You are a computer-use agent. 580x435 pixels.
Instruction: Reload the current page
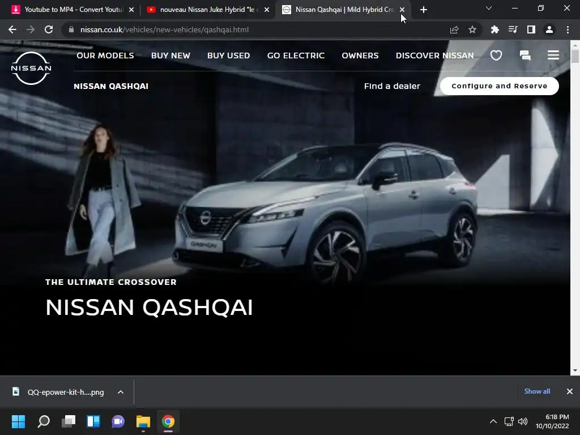pos(49,29)
